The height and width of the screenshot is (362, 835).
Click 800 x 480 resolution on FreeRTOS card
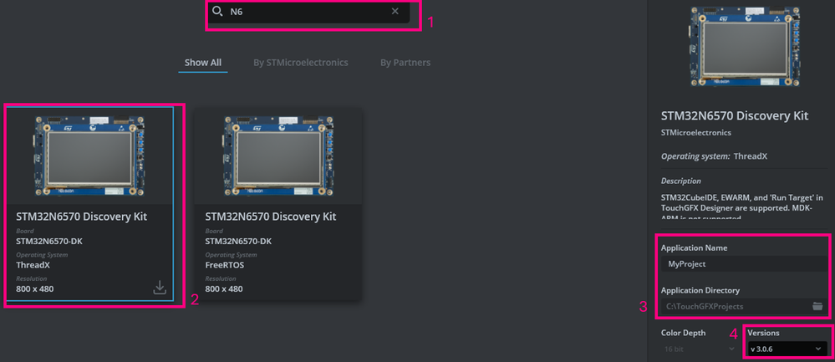(224, 289)
